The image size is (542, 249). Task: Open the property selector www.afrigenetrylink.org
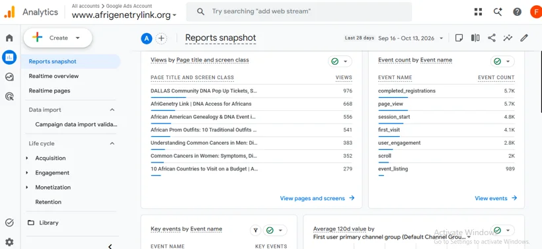[x=124, y=15]
